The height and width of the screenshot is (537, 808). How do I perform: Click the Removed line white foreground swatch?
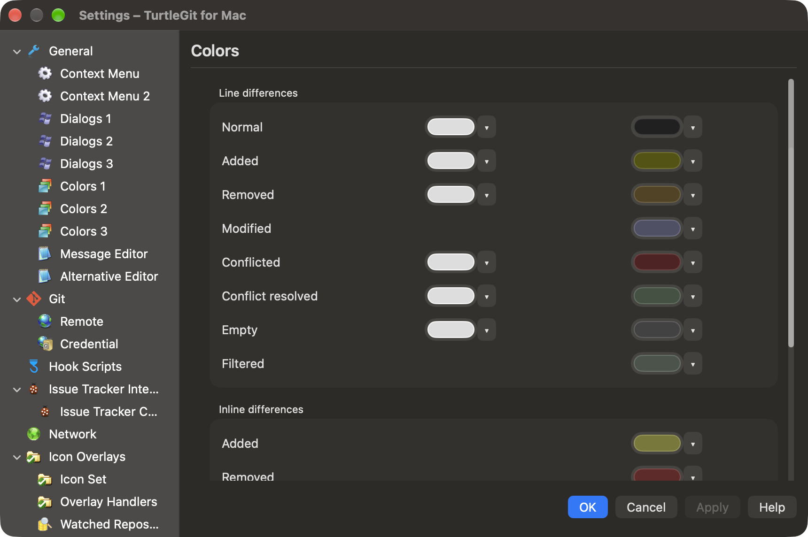pos(451,194)
